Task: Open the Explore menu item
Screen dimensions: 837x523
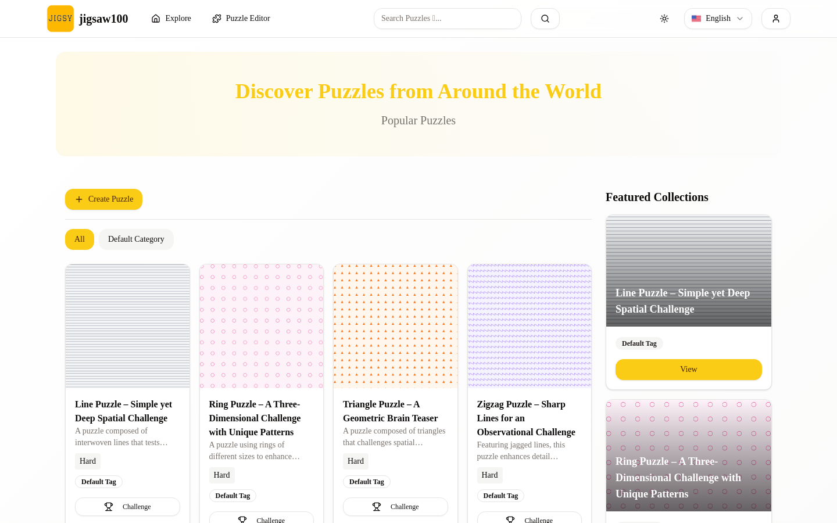Action: pyautogui.click(x=171, y=19)
